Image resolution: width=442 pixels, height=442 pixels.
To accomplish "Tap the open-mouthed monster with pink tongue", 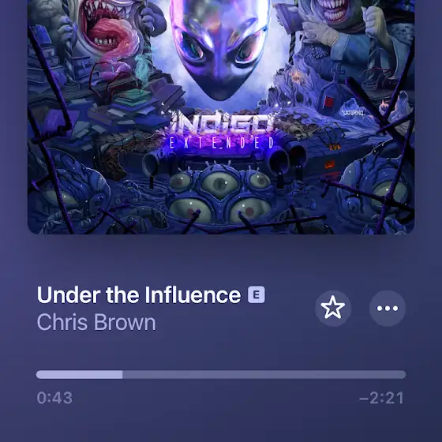I will [109, 31].
